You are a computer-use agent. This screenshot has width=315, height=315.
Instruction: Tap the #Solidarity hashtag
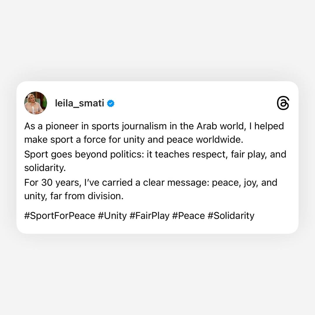231,216
